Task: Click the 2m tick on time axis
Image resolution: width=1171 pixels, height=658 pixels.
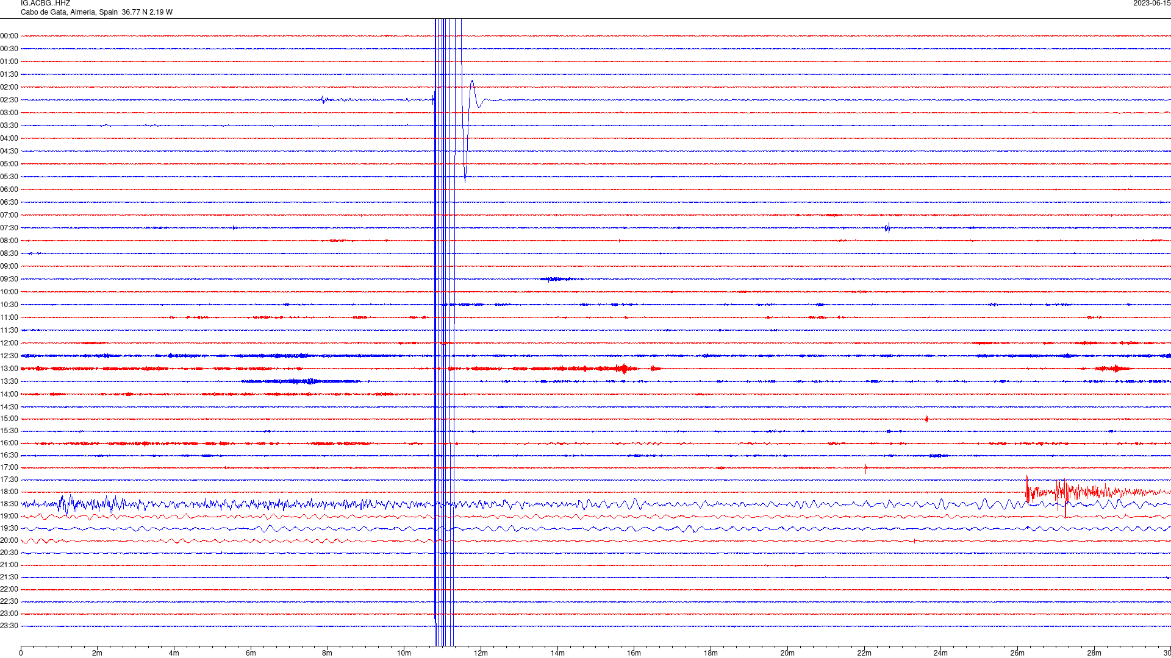Action: pos(98,653)
